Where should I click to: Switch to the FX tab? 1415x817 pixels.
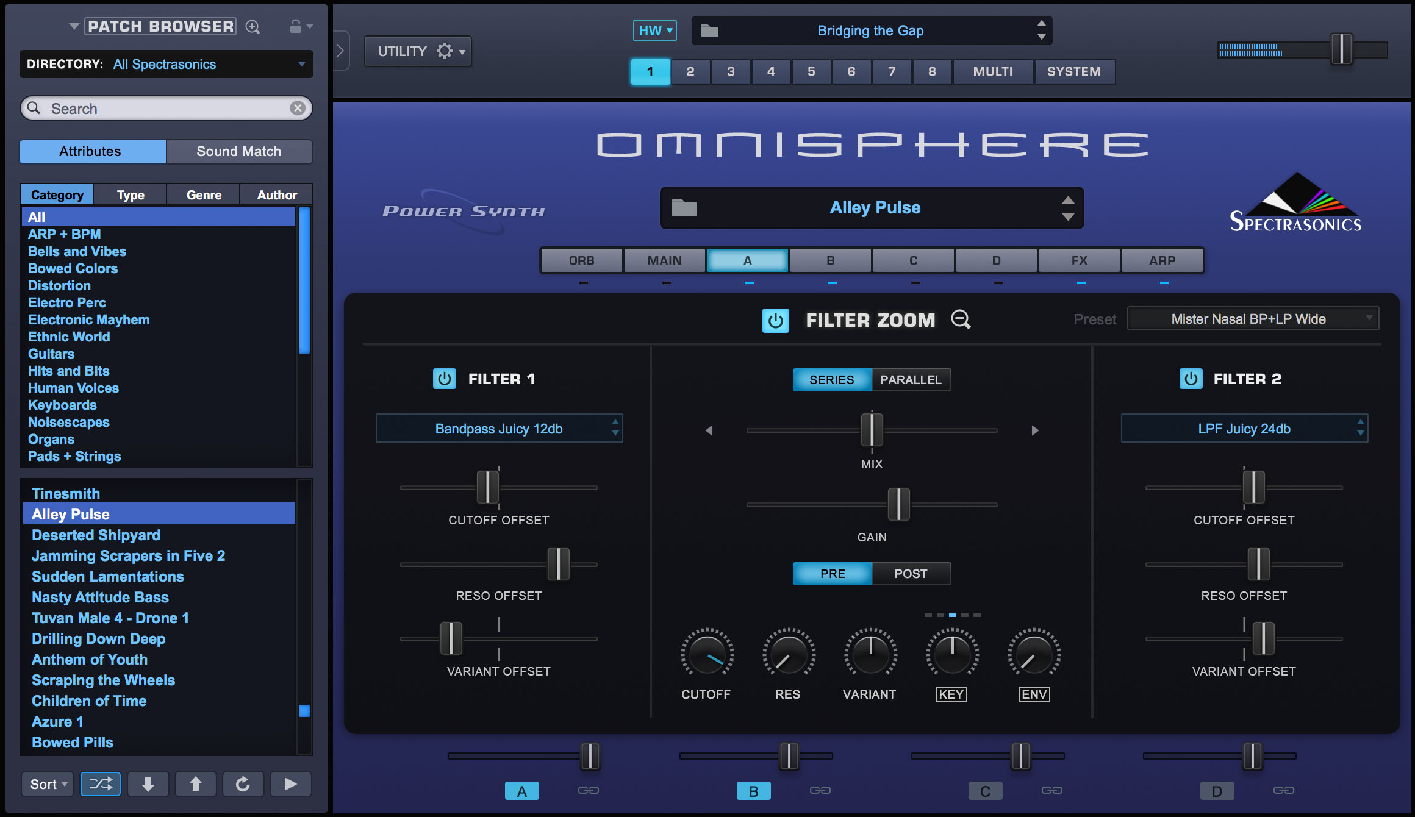pos(1079,260)
